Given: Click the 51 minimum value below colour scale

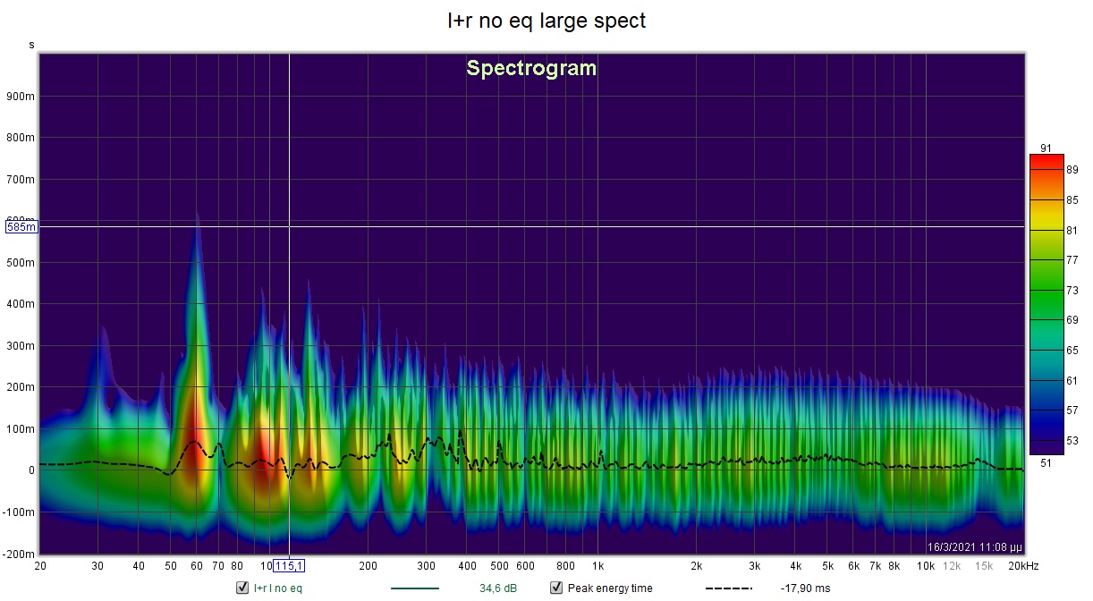Looking at the screenshot, I should coord(1046,462).
